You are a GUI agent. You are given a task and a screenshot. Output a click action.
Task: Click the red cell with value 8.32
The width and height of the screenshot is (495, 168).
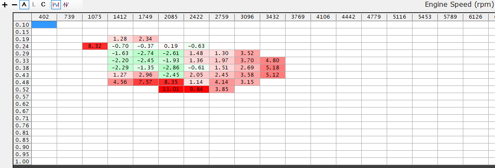[95, 46]
